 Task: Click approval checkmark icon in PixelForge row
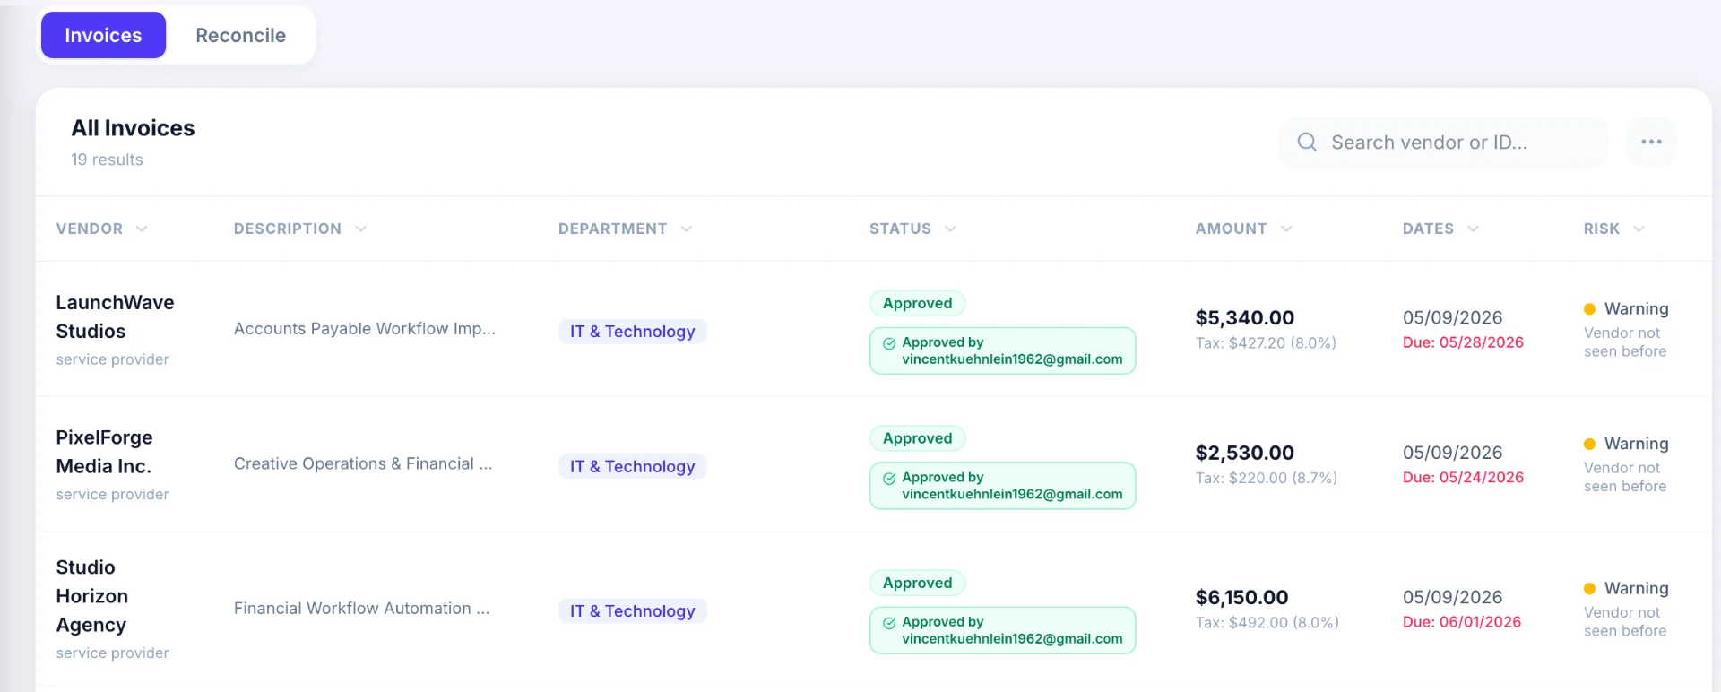pos(889,479)
